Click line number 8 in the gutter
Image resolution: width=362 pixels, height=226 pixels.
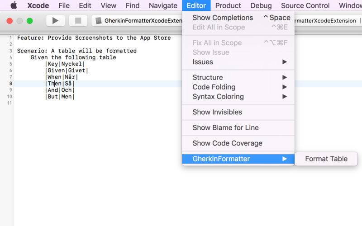(x=10, y=84)
